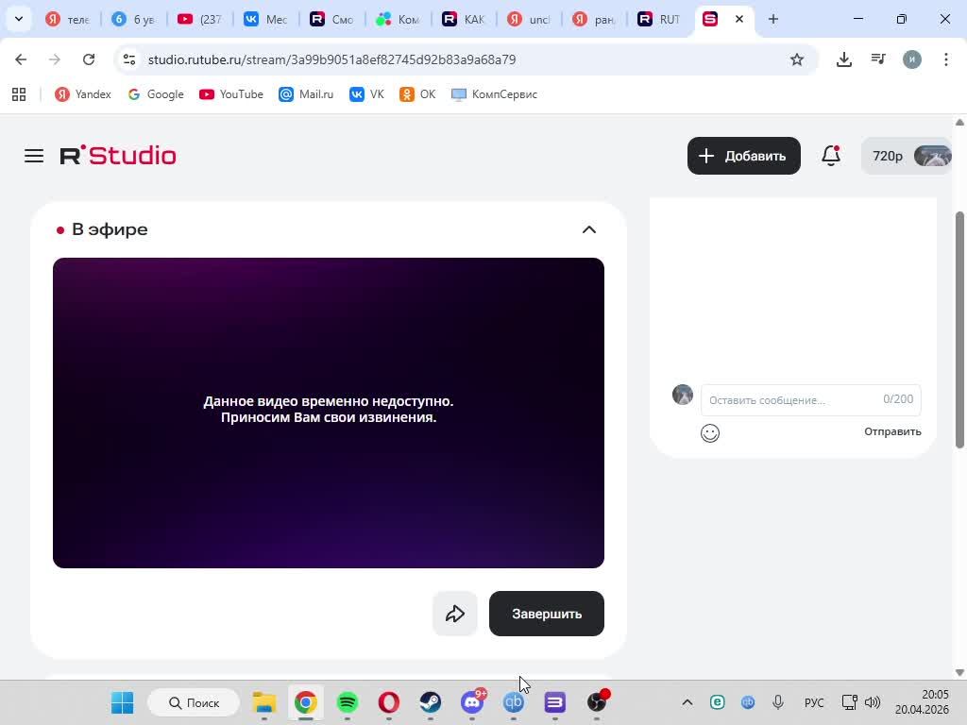967x725 pixels.
Task: Open Chrome three-dot menu
Action: click(946, 59)
